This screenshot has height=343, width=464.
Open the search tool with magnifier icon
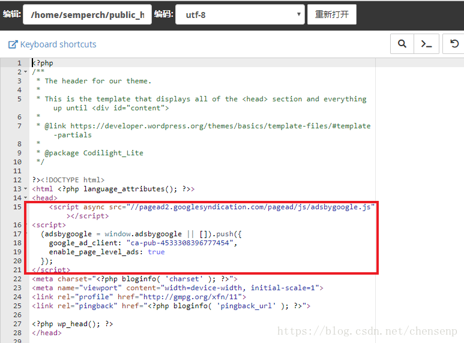pos(402,44)
